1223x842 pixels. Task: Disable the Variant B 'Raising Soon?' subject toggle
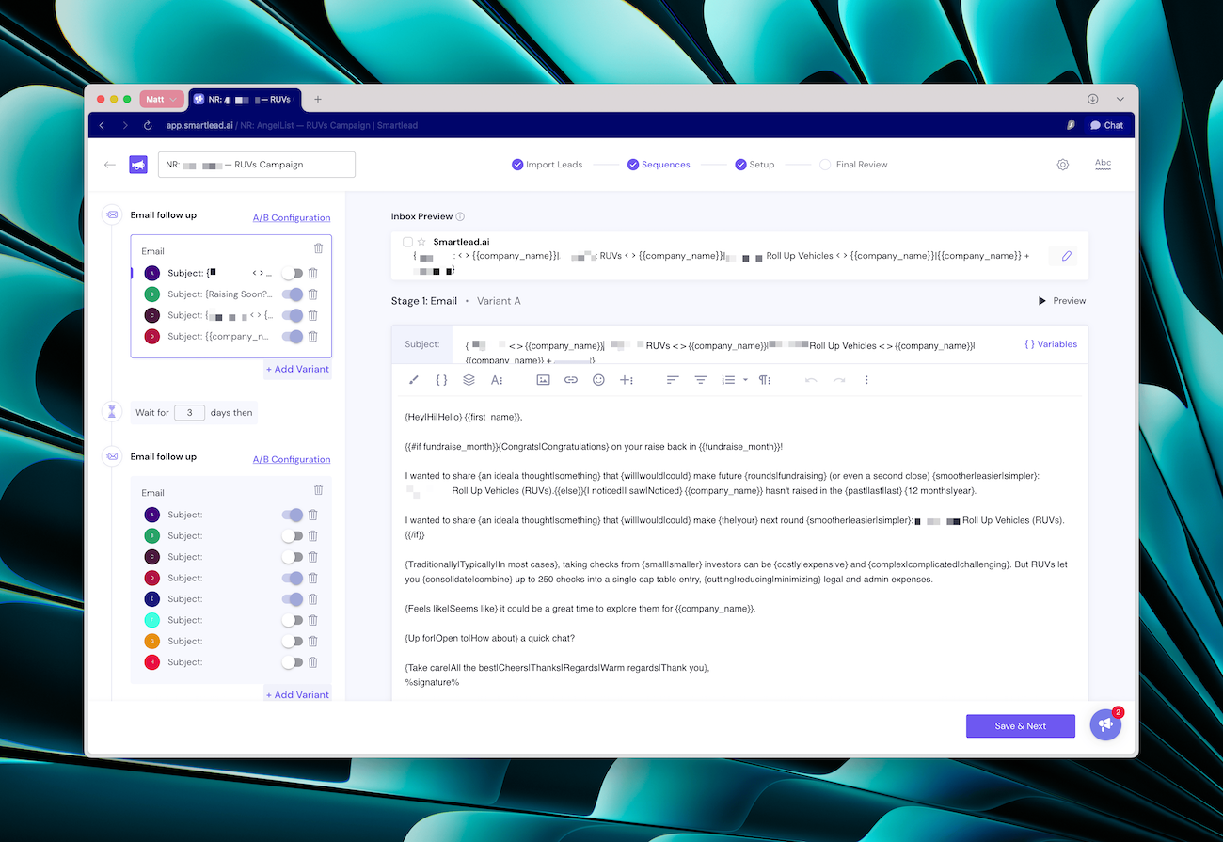tap(293, 294)
